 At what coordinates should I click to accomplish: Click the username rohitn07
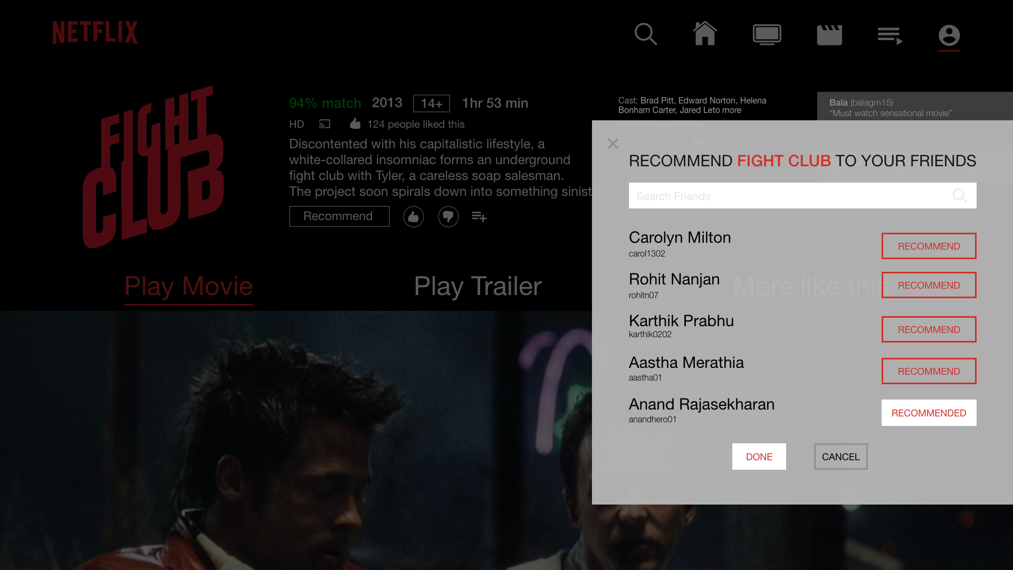(644, 296)
